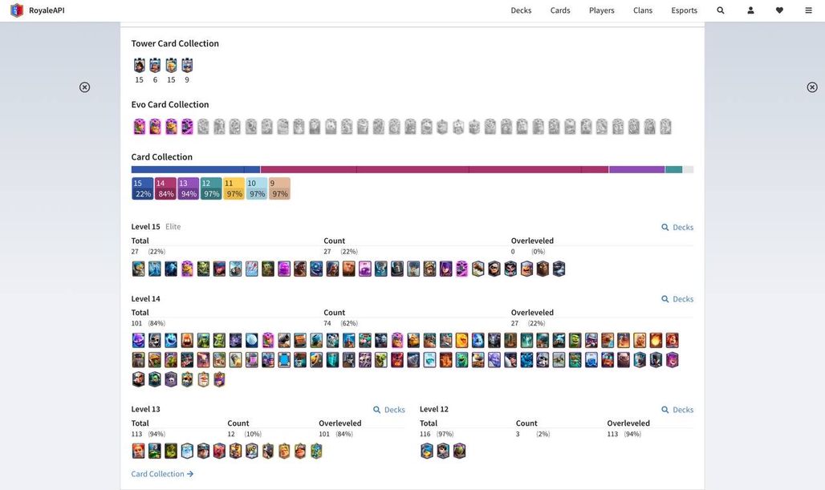The height and width of the screenshot is (490, 825).
Task: Select the tan level 9 badge
Action: click(x=279, y=188)
